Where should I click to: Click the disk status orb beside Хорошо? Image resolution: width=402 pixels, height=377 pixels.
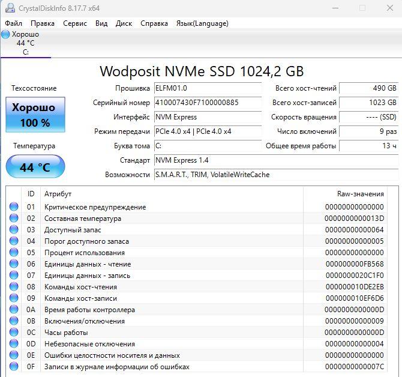point(6,34)
